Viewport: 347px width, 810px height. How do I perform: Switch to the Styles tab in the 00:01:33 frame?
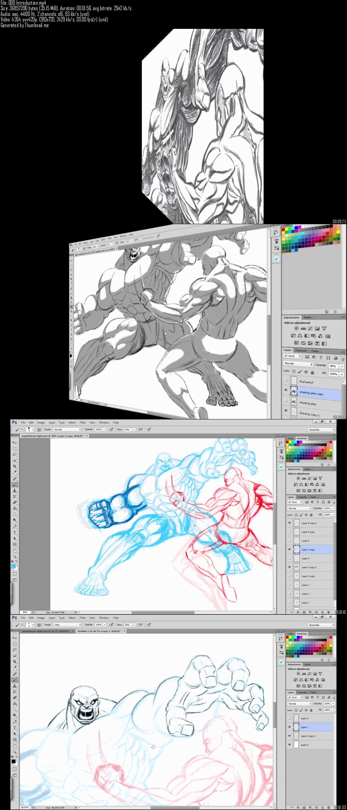(307, 664)
